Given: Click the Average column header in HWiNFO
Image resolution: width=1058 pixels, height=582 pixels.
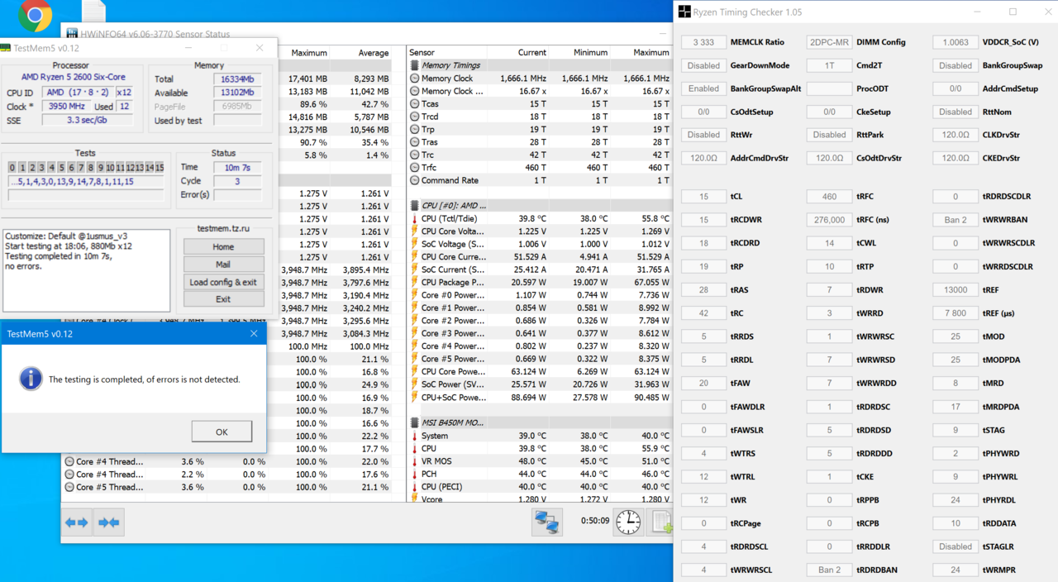Looking at the screenshot, I should pos(374,53).
